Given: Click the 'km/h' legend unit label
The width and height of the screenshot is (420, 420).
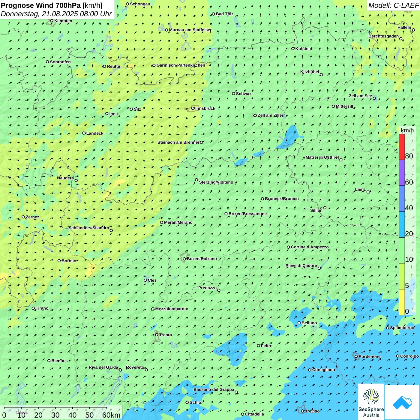Looking at the screenshot, I should [407, 130].
